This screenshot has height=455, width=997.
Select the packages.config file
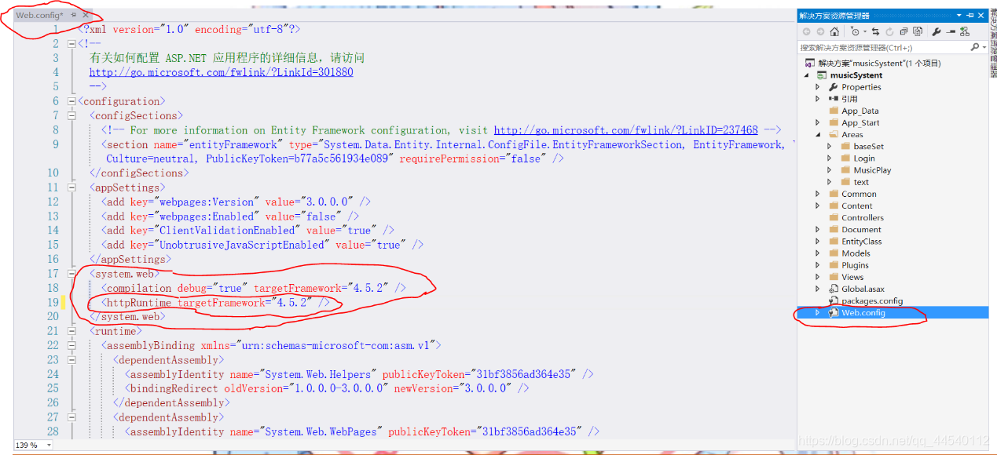click(x=872, y=300)
